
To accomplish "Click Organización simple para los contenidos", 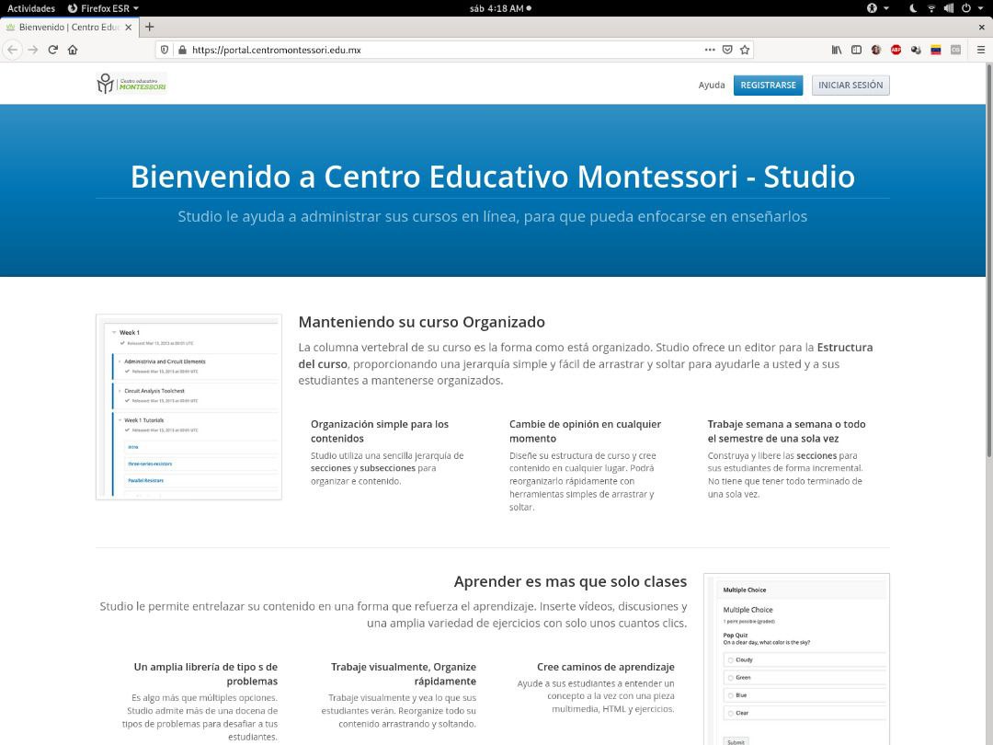I will 380,431.
